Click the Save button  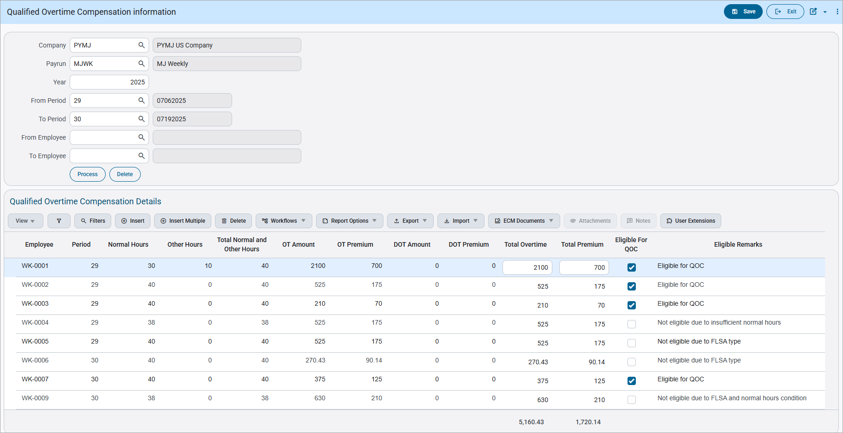coord(743,12)
